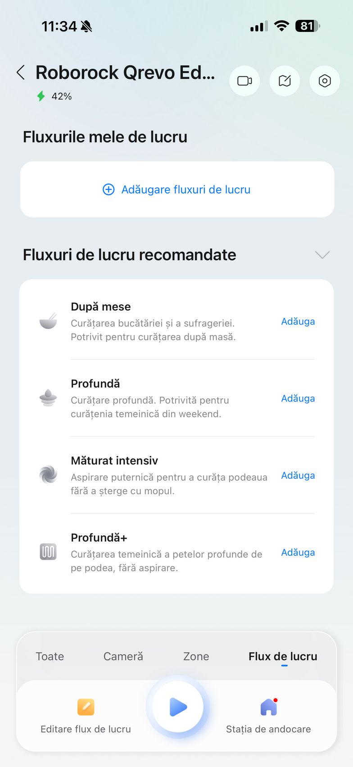Screen dimensions: 353x767
Task: Select the Zone tab
Action: tap(196, 656)
